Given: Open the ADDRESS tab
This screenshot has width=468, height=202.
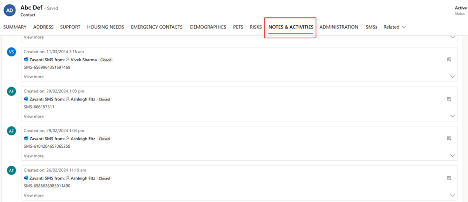Looking at the screenshot, I should click(x=43, y=27).
